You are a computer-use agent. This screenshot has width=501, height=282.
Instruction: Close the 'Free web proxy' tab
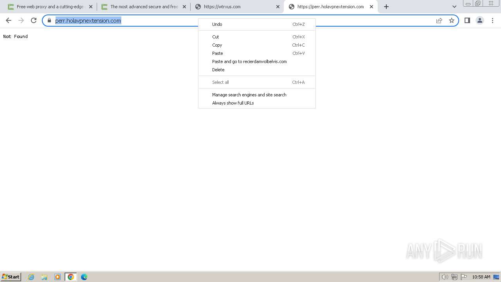(91, 7)
